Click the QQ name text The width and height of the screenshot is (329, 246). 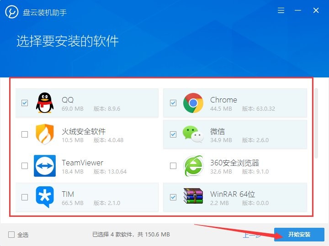coord(68,100)
